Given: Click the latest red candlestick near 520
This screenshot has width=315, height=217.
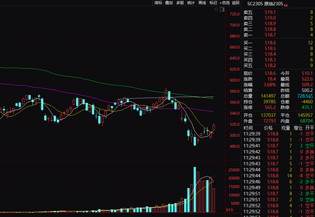Looking at the screenshot, I should pos(214,127).
